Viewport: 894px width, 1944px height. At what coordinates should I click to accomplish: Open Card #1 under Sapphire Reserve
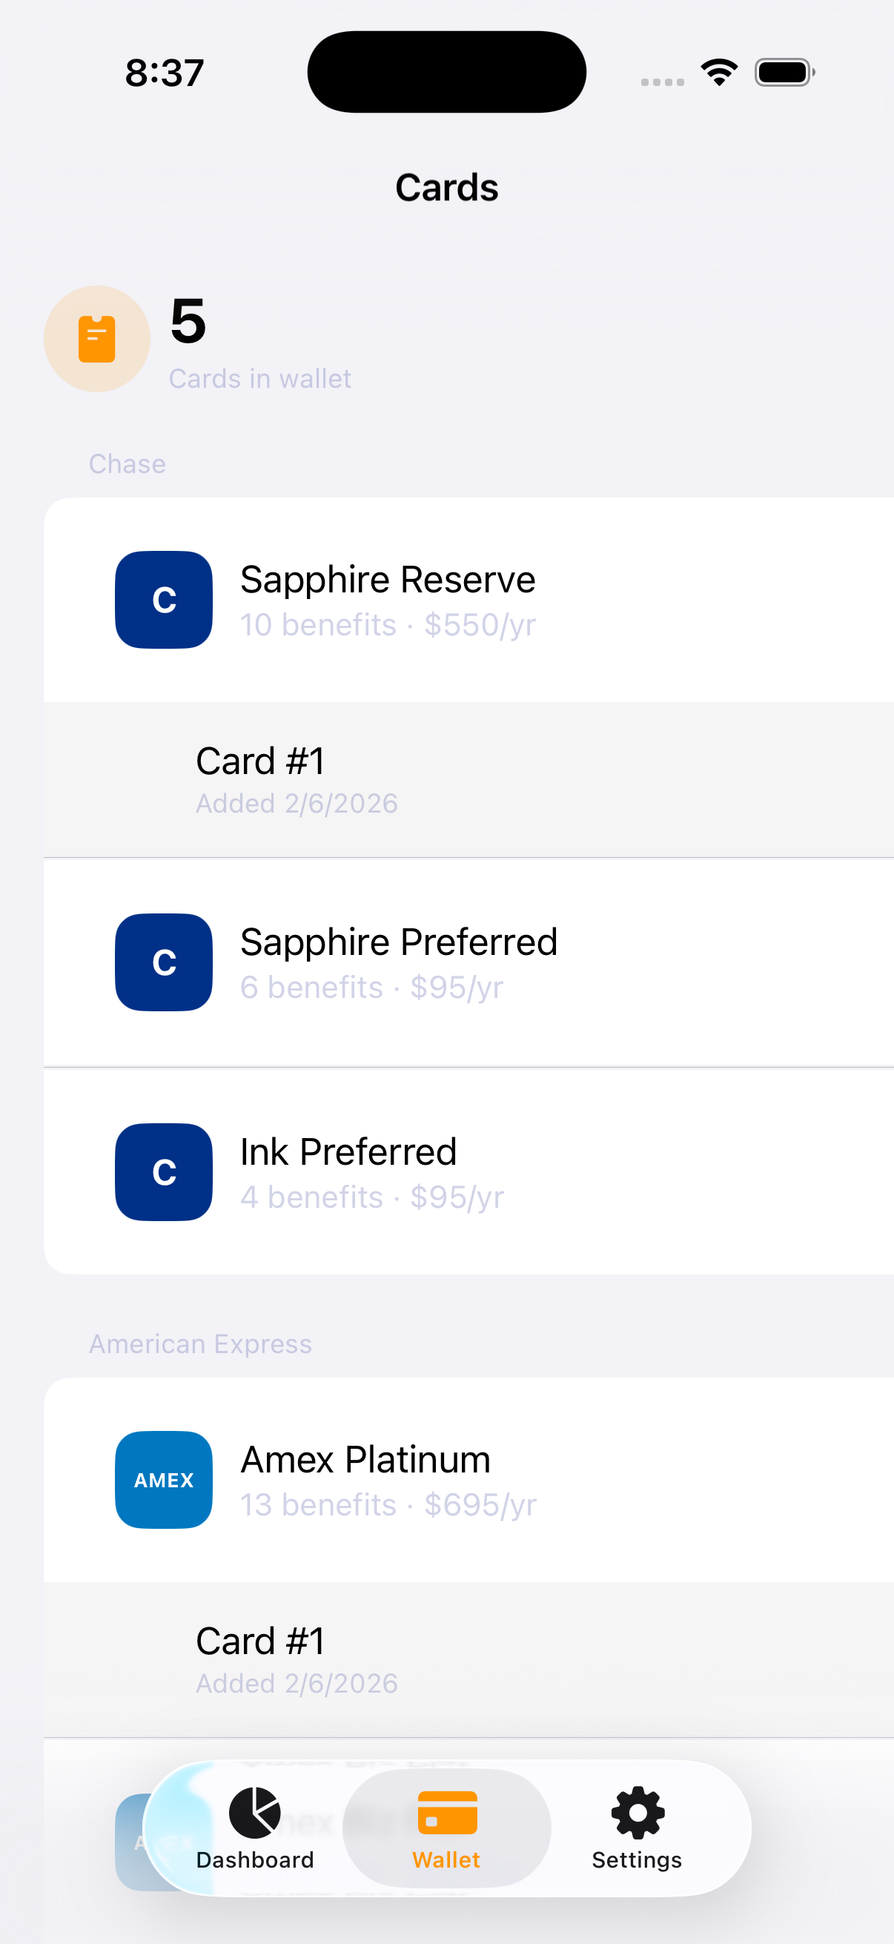pos(468,779)
